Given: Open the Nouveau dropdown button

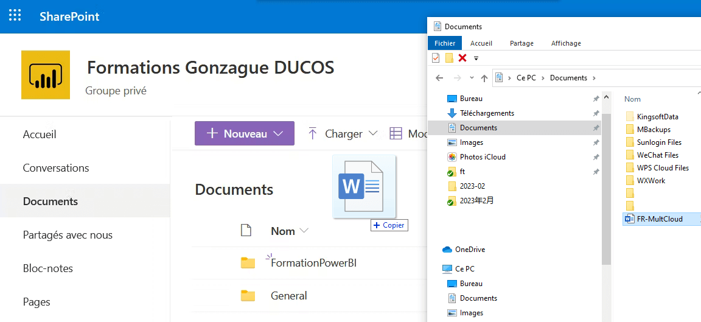Looking at the screenshot, I should click(x=245, y=133).
